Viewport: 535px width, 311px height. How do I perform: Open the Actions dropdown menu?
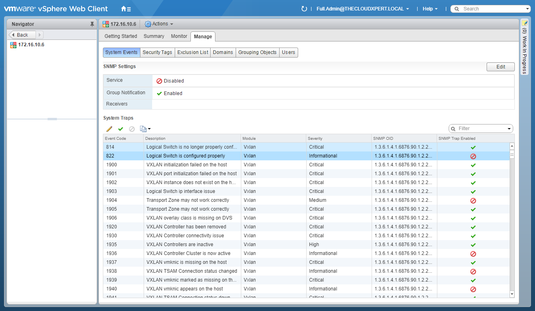[159, 24]
